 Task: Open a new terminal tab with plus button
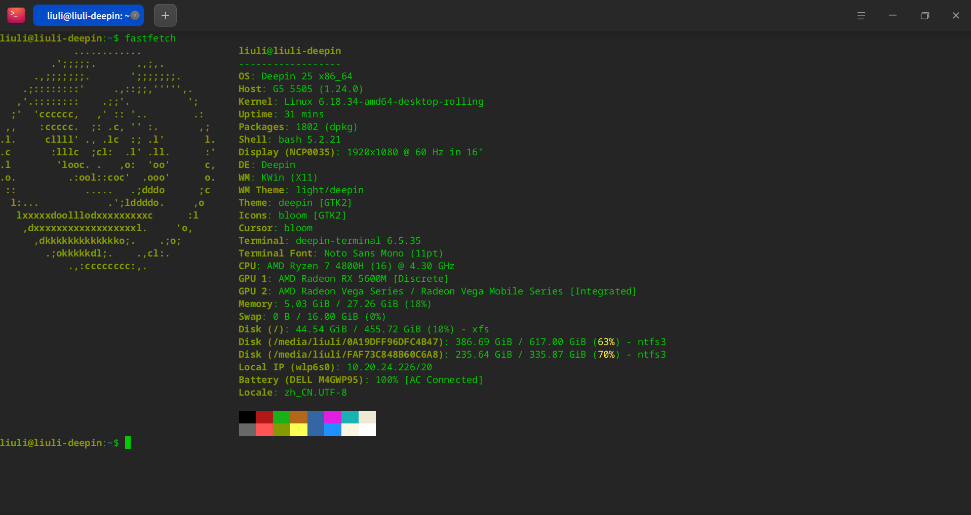pyautogui.click(x=165, y=15)
